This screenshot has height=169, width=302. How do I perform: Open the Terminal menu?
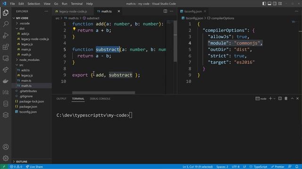click(76, 4)
